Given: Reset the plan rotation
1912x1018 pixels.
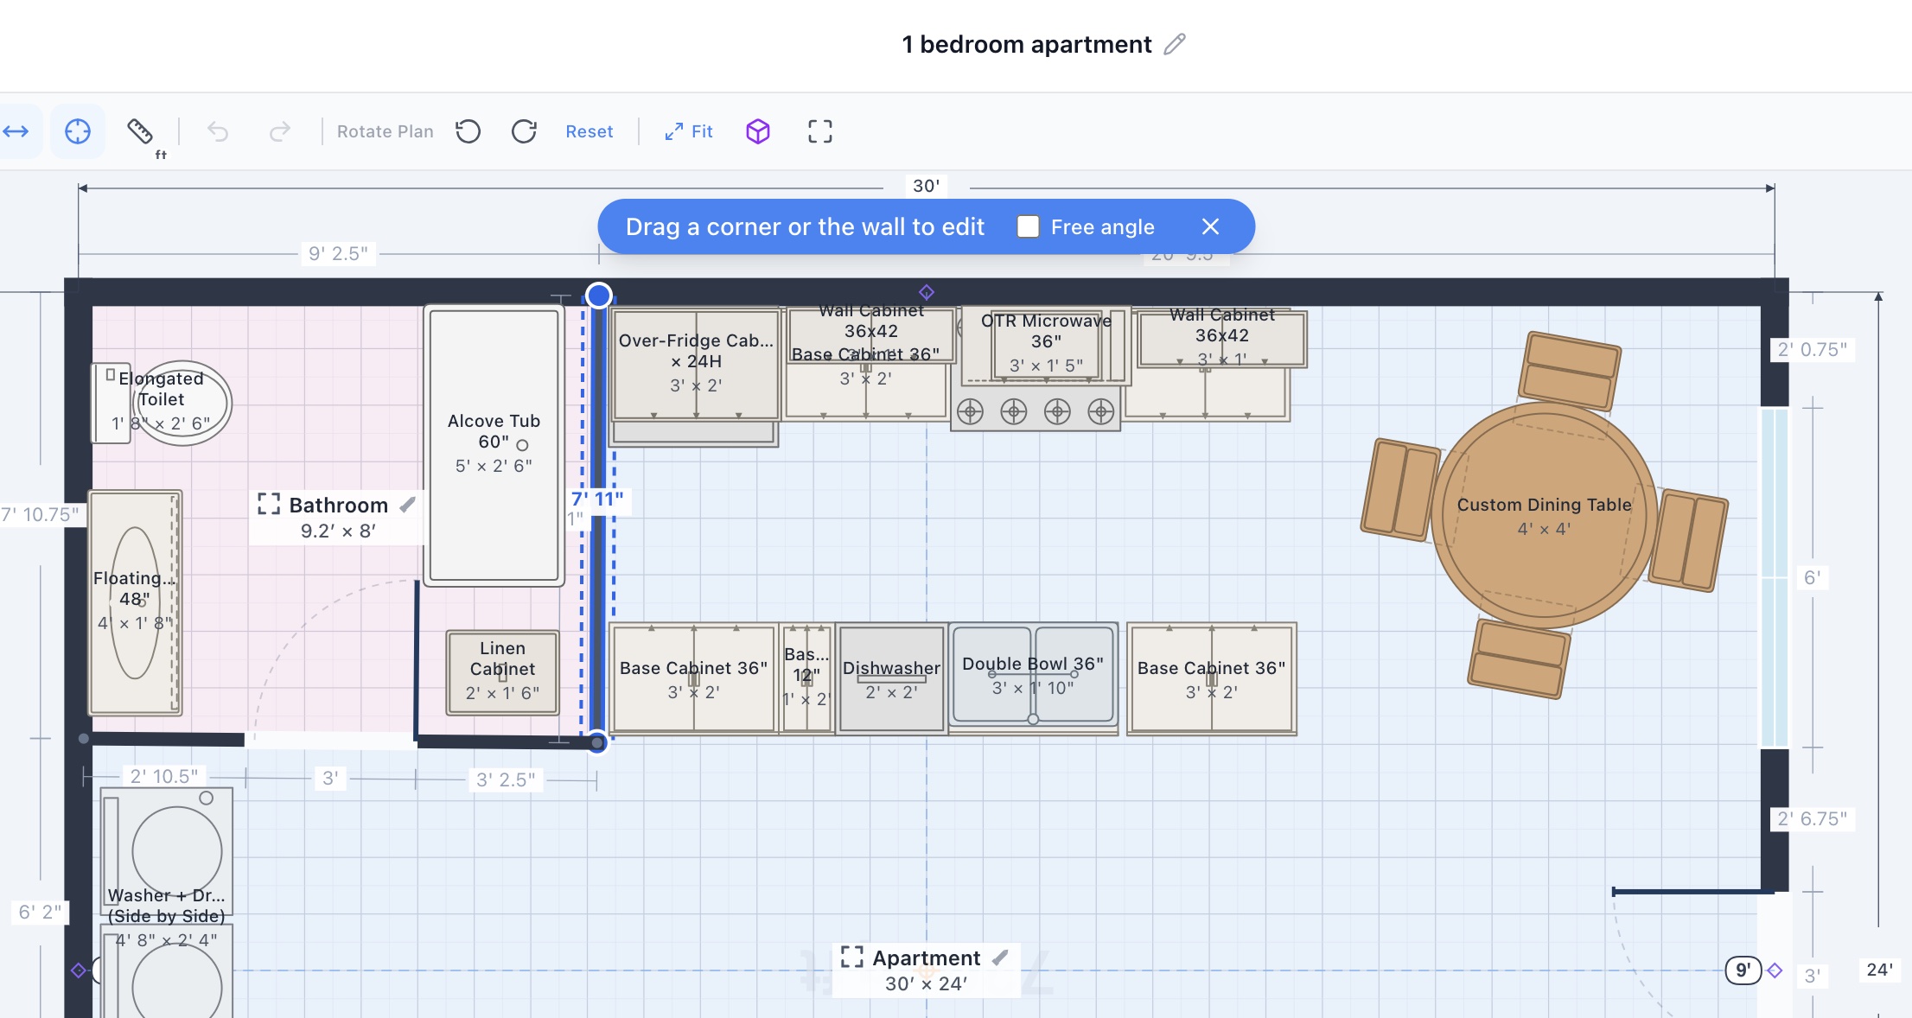Looking at the screenshot, I should tap(589, 131).
